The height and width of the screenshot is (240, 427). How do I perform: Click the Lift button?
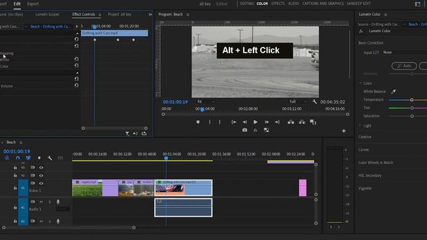[291, 122]
